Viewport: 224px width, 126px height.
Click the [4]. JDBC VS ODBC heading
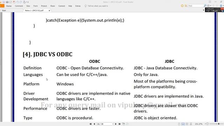coord(48,55)
